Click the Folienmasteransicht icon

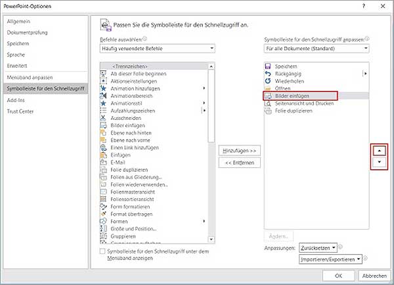coord(103,192)
